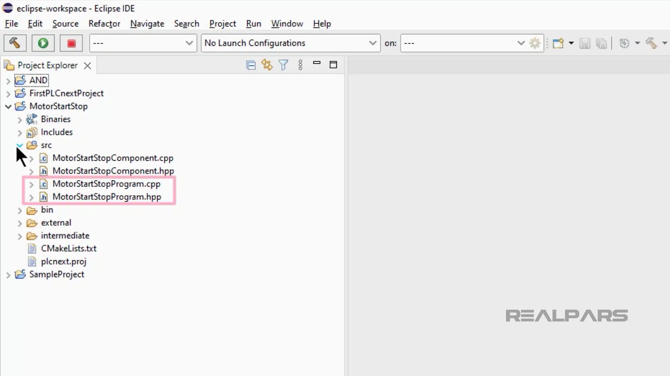
Task: Select MotorStartStopComponent.cpp file
Action: tap(113, 158)
